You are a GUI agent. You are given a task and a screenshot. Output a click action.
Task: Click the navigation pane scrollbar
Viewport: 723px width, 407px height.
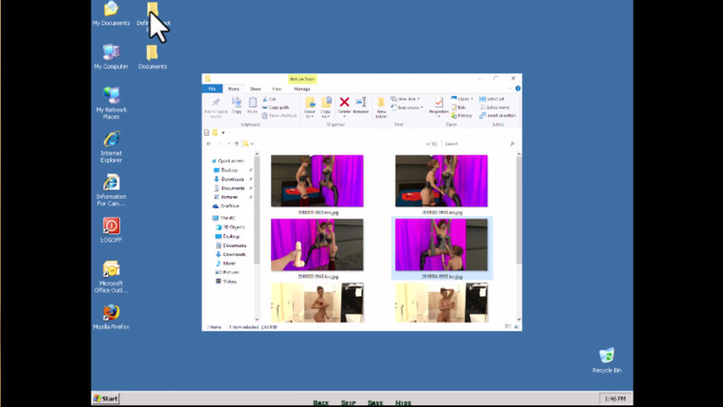[x=257, y=211]
